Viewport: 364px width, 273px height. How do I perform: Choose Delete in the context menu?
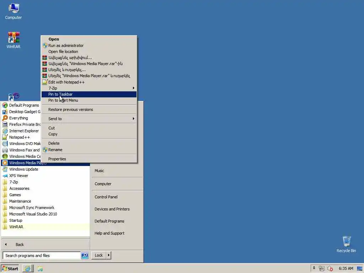point(89,143)
